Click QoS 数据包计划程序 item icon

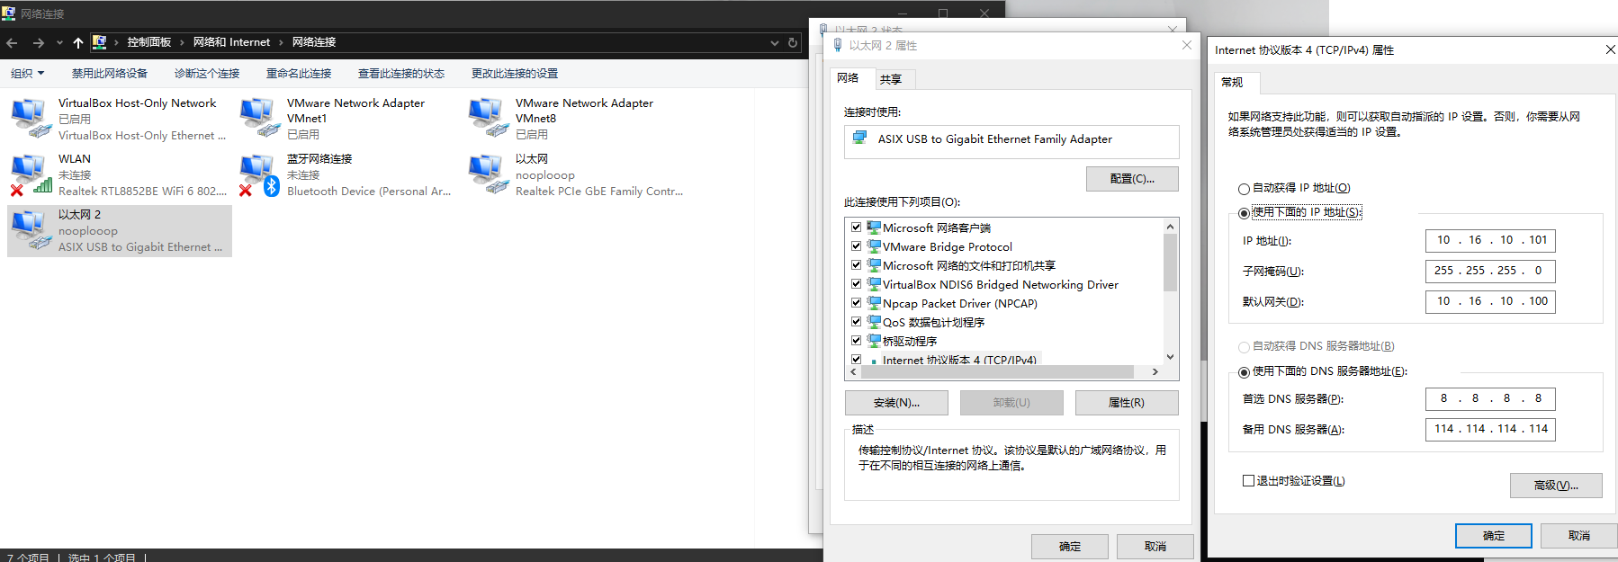874,322
